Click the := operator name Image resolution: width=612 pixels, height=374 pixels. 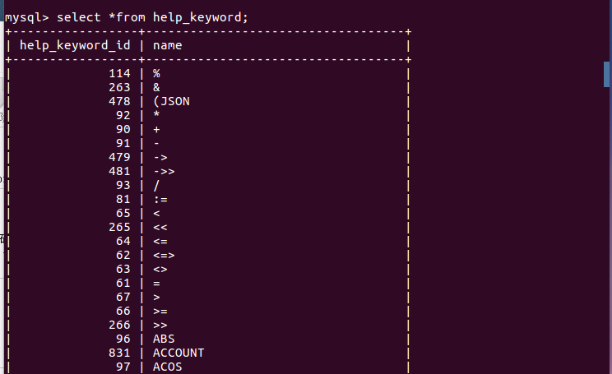tap(160, 199)
